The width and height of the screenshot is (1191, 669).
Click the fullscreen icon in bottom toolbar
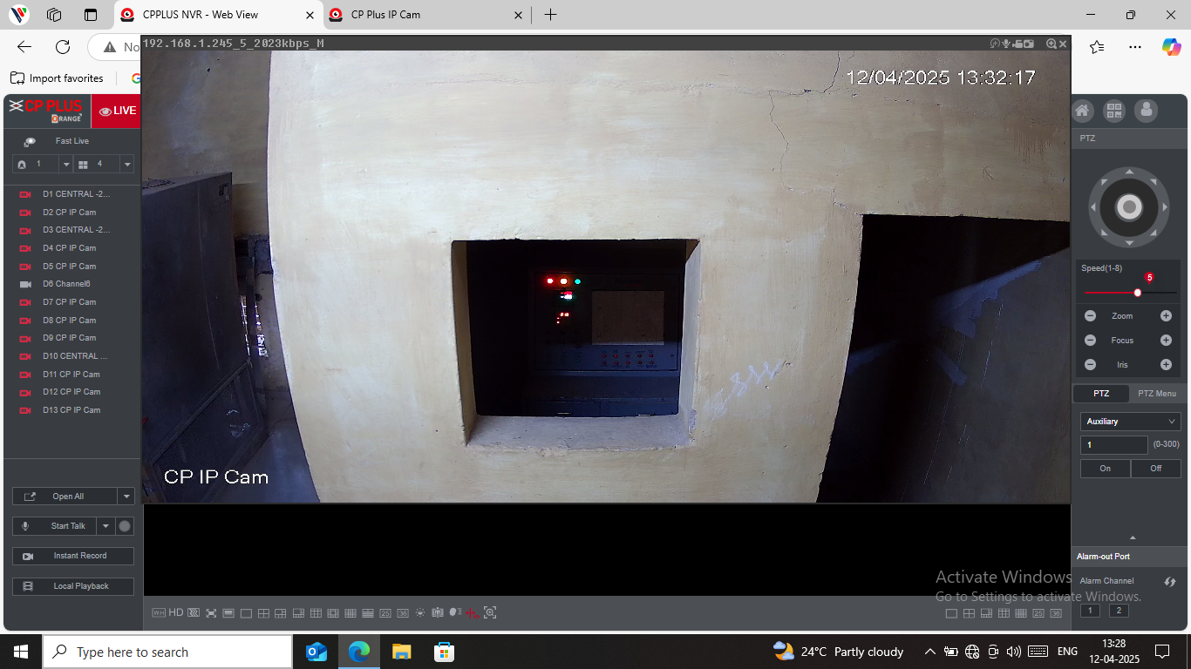211,613
